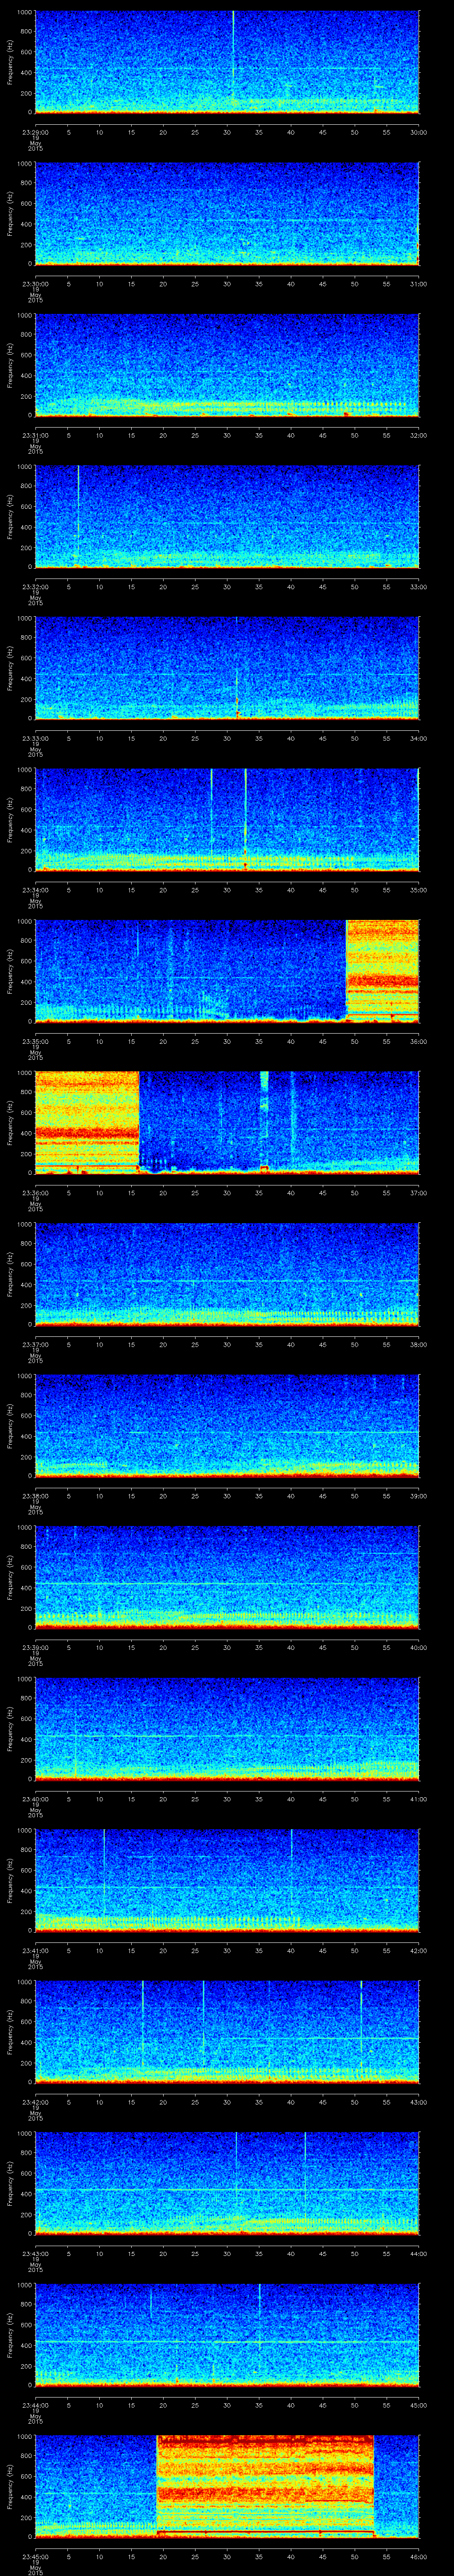This screenshot has width=454, height=2576.
Task: Click the 42:00 end time label
Action: [419, 1951]
